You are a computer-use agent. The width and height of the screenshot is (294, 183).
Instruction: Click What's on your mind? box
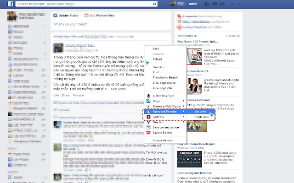[111, 24]
